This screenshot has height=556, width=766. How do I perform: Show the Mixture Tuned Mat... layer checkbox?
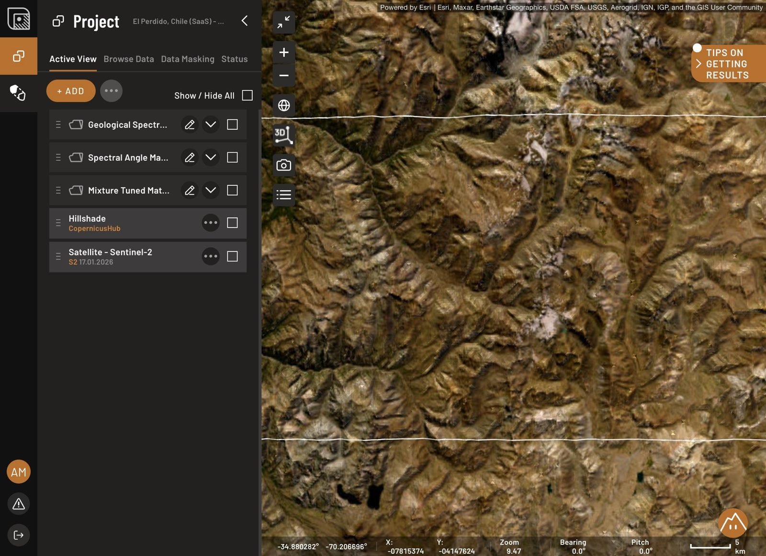(232, 191)
